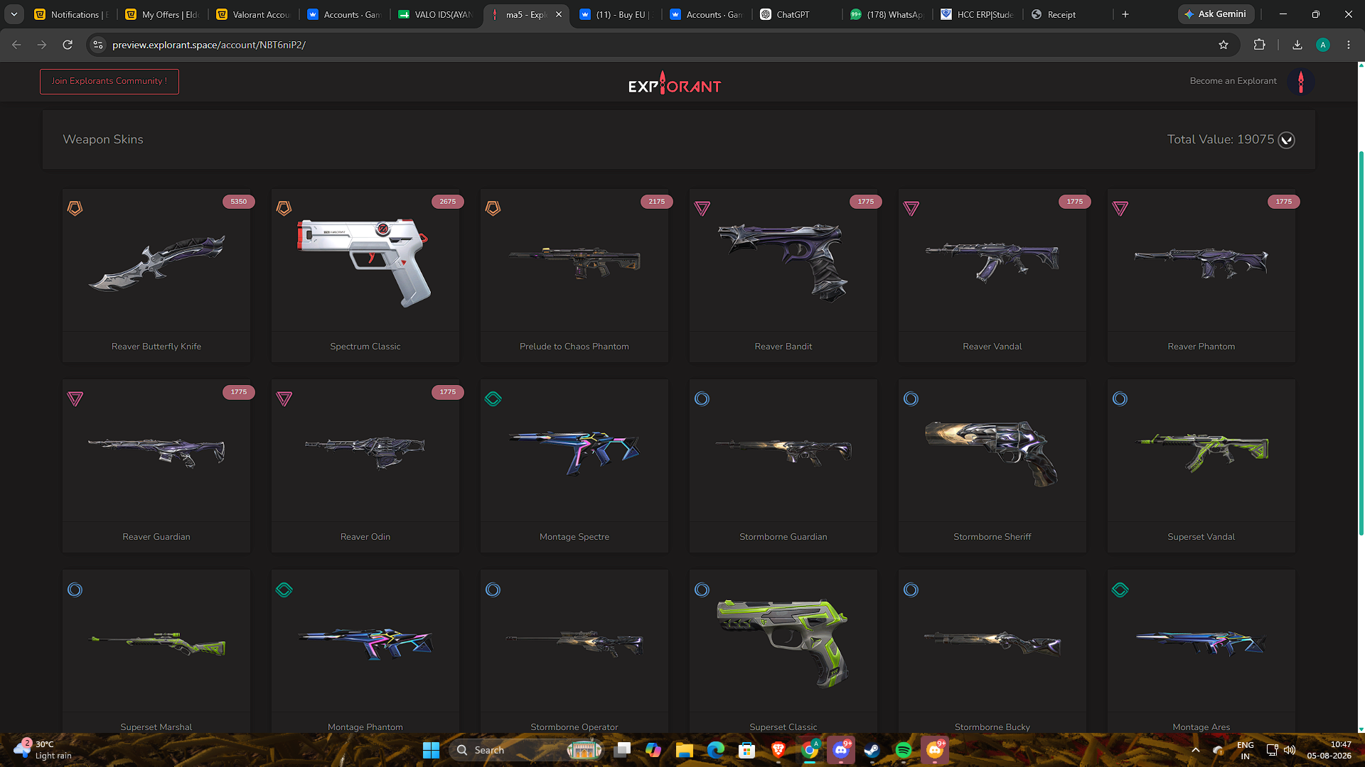Click the tier icon on Prelude to Chaos Phantom
Screen dimensions: 1365x767
[493, 208]
